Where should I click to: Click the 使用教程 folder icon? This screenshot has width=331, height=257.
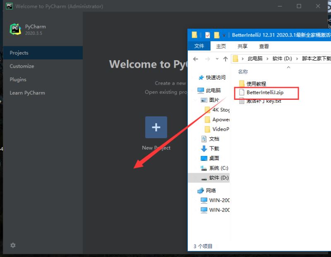pyautogui.click(x=242, y=84)
